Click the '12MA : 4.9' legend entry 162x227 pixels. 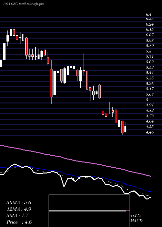(x=19, y=209)
